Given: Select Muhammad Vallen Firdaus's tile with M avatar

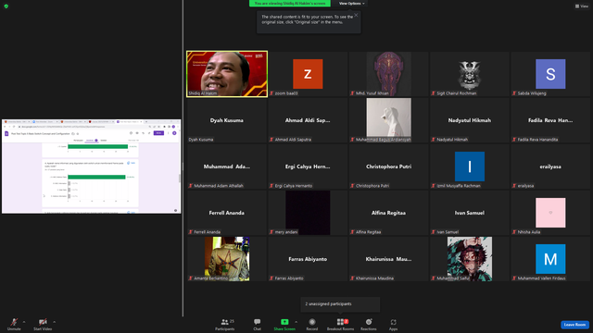Looking at the screenshot, I should [550, 259].
